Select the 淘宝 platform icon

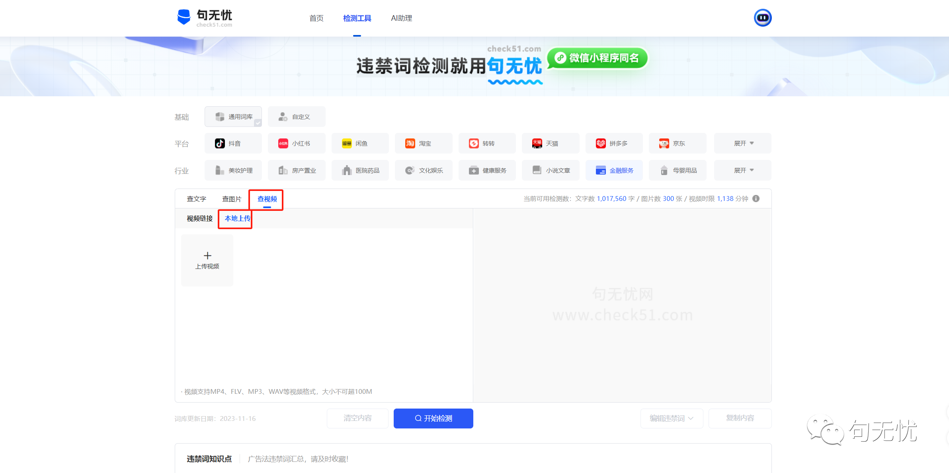click(x=410, y=144)
